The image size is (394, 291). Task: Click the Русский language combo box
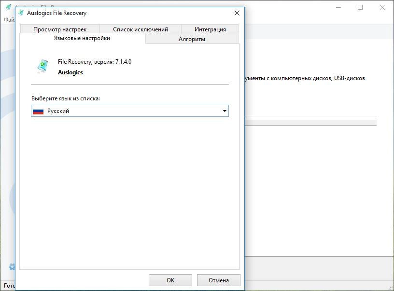pyautogui.click(x=130, y=111)
